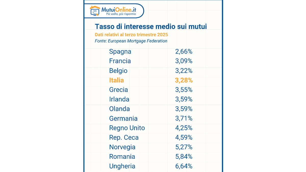The image size is (306, 172).
Task: Select the Grecia country label
Action: (119, 90)
